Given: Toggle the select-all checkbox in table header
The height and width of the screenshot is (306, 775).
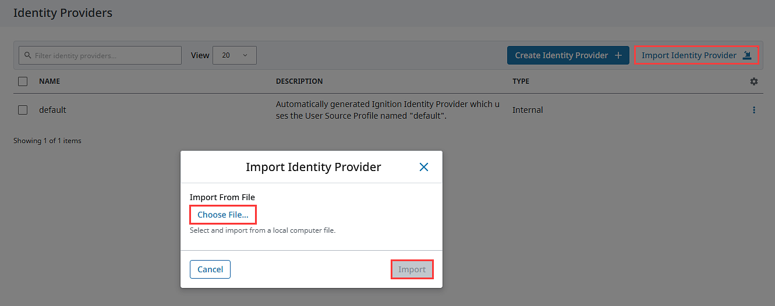Looking at the screenshot, I should 23,81.
